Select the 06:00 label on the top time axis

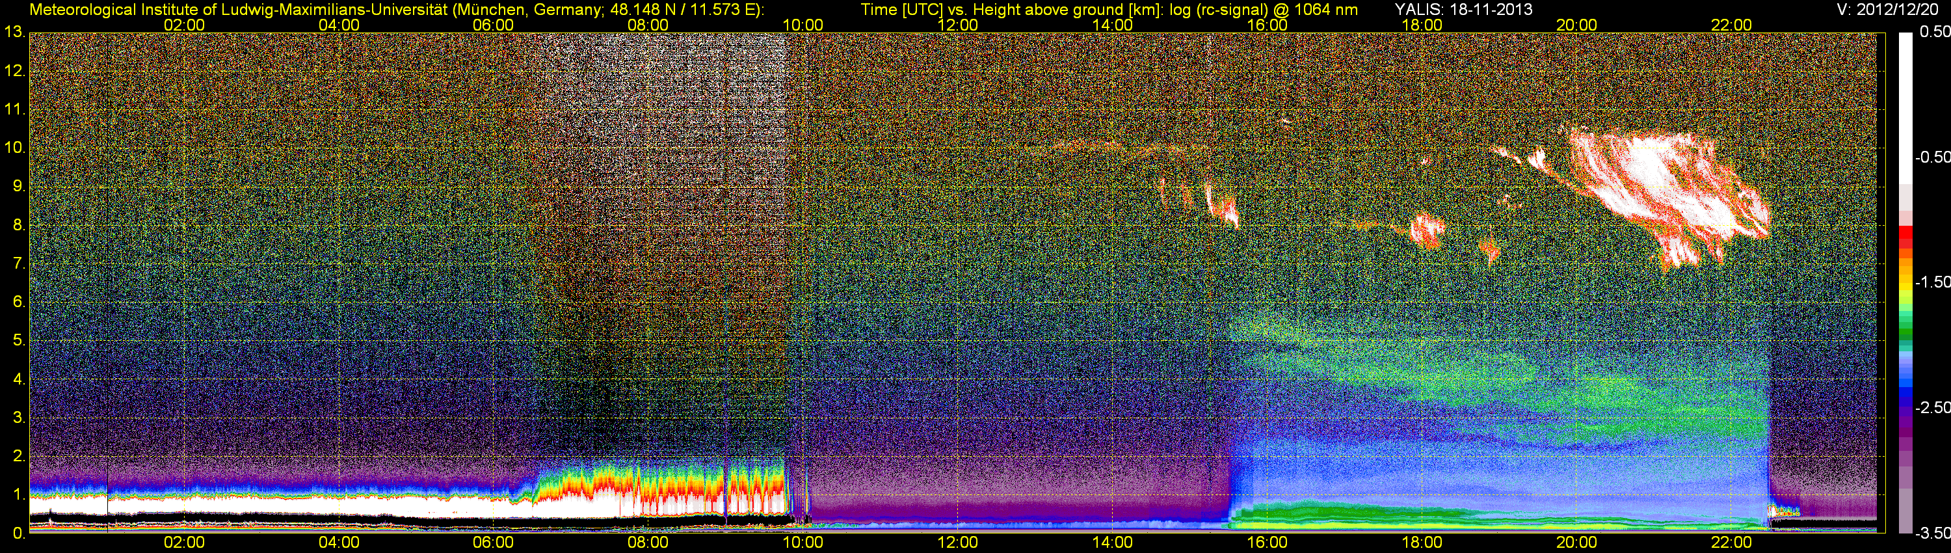(x=493, y=25)
